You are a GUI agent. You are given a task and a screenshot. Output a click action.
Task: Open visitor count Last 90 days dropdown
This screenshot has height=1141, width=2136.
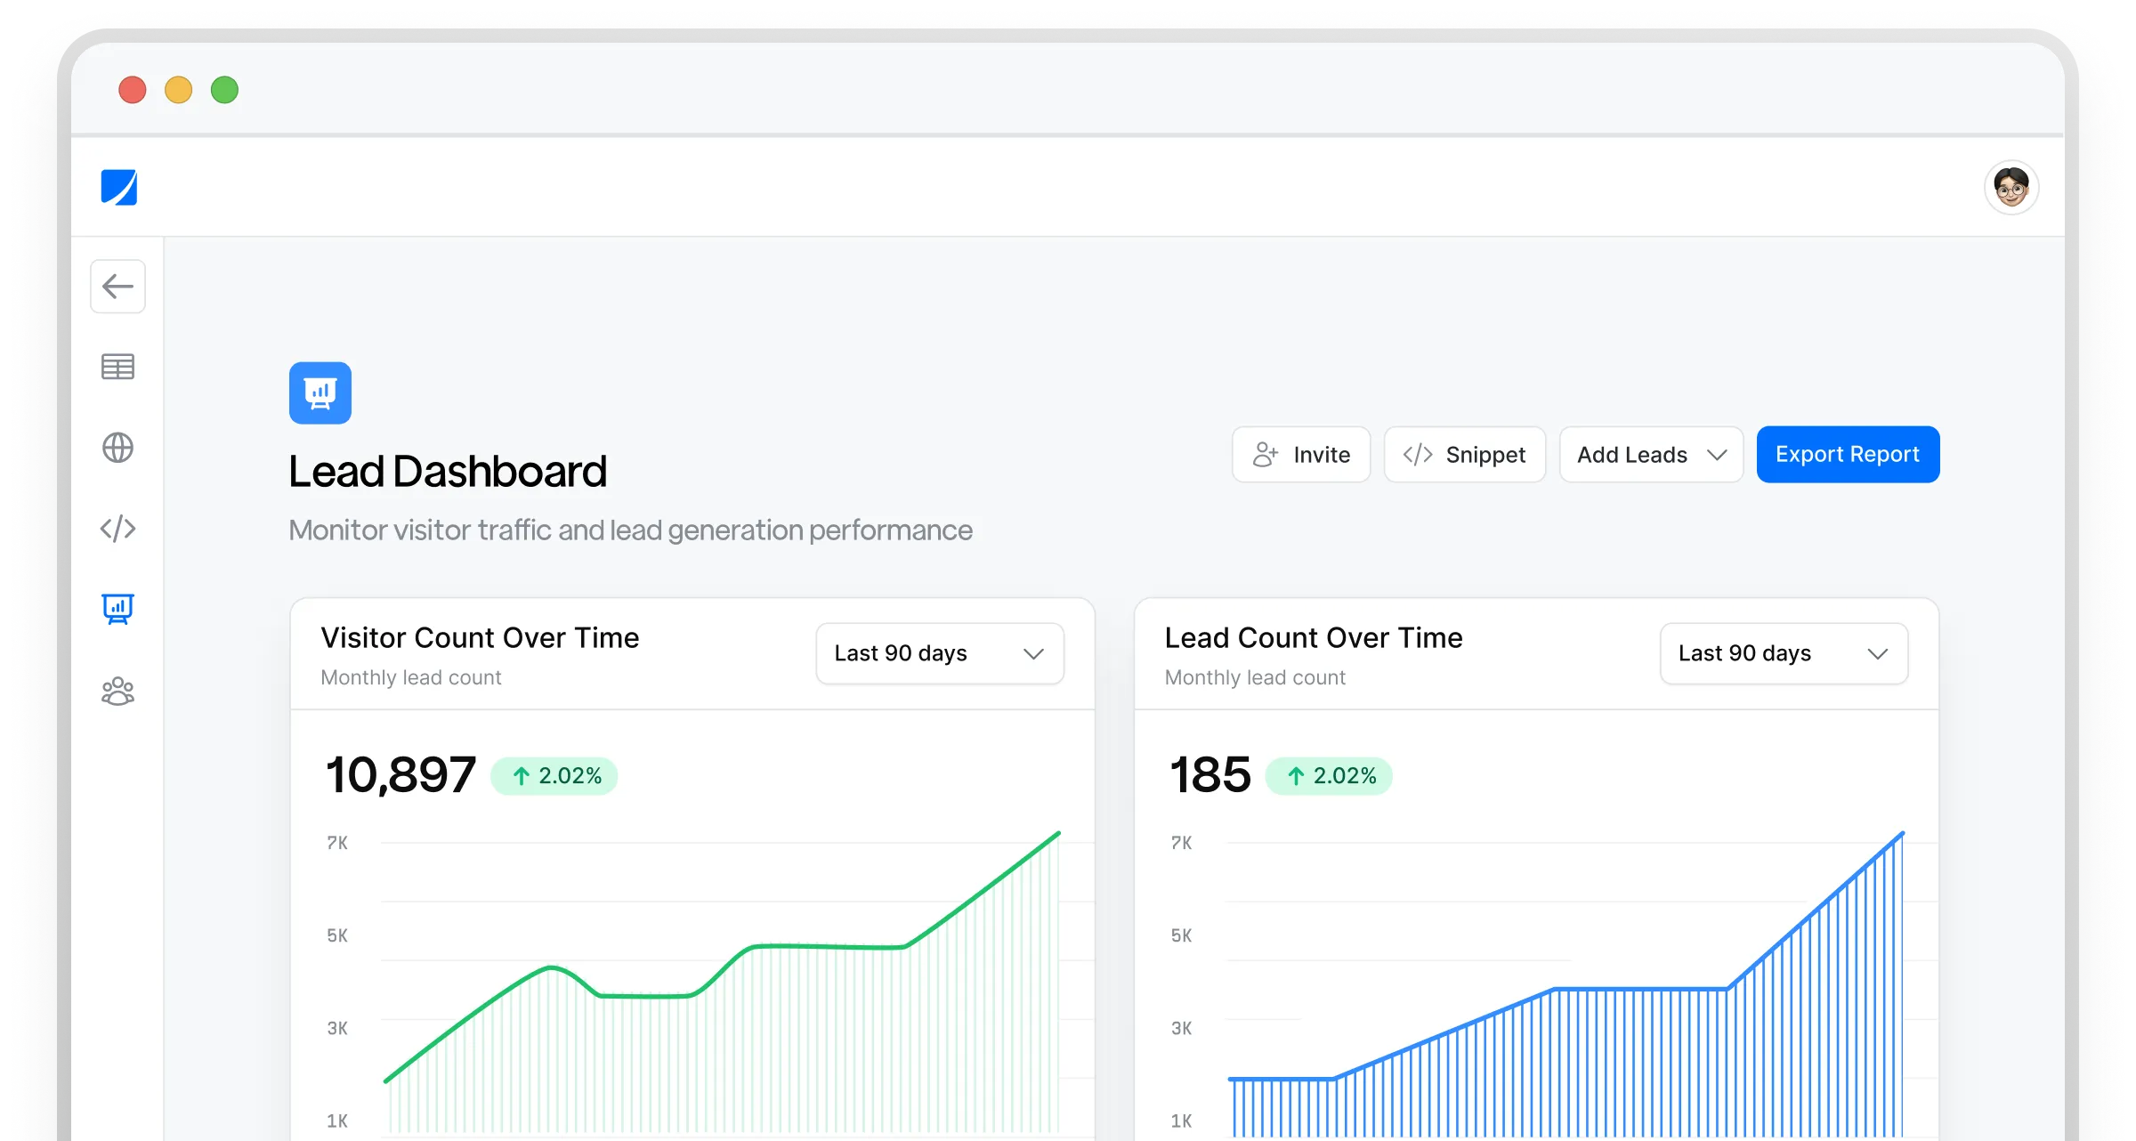940,653
